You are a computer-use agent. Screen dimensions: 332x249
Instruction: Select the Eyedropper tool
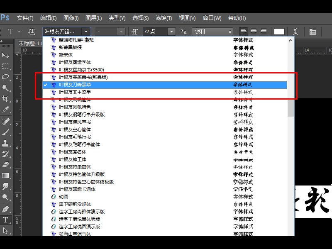[x=5, y=109]
